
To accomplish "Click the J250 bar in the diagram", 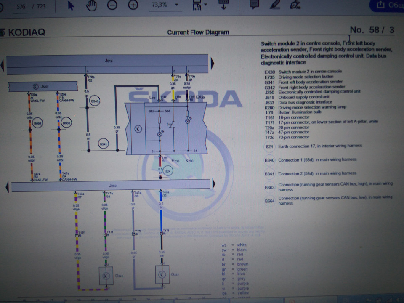I will point(111,185).
